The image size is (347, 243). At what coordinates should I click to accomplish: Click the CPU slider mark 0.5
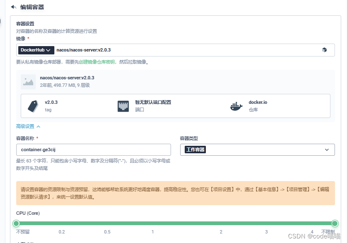pyautogui.click(x=108, y=232)
